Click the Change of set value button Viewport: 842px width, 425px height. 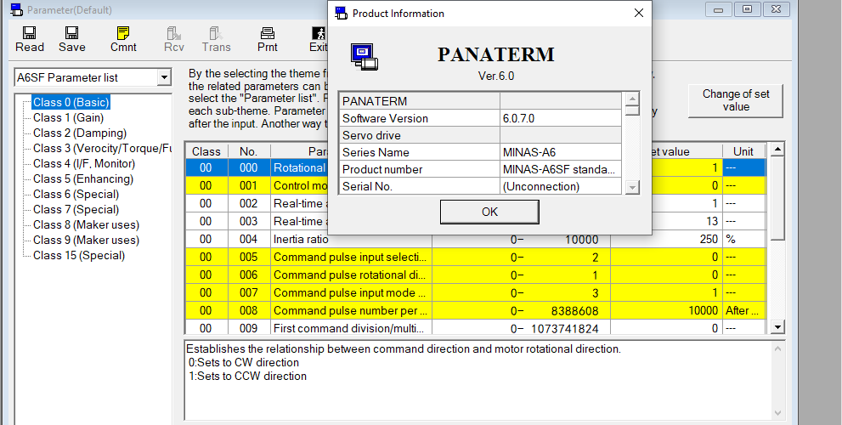click(x=735, y=100)
